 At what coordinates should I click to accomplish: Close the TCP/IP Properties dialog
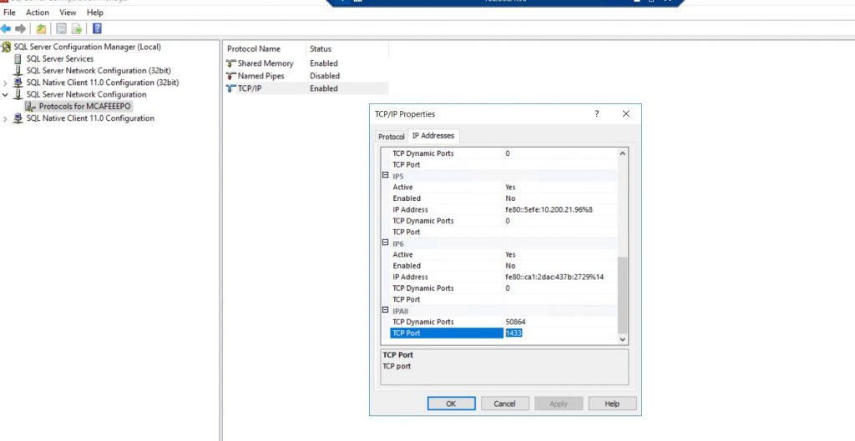coord(626,113)
